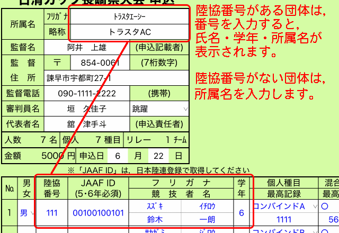Screen dimensions: 339x233
Task: Select the row number 1 cell
Action: click(x=10, y=213)
